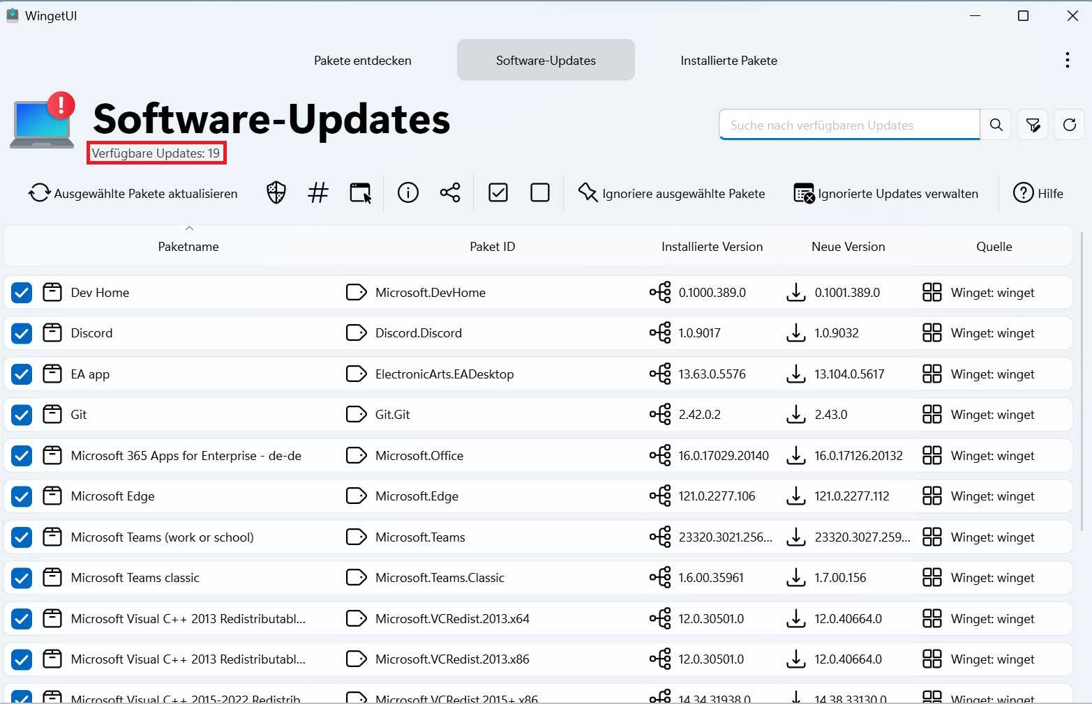
Task: Click the reload updates icon
Action: pos(1070,125)
